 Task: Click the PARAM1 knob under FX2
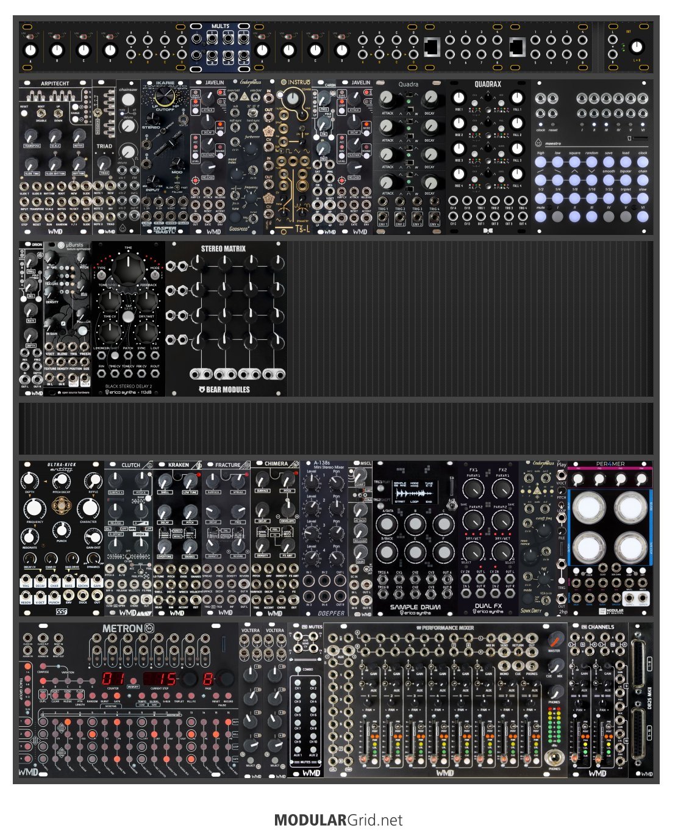pyautogui.click(x=502, y=488)
